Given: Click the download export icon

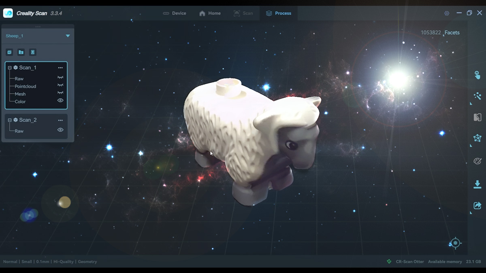Looking at the screenshot, I should 477,184.
